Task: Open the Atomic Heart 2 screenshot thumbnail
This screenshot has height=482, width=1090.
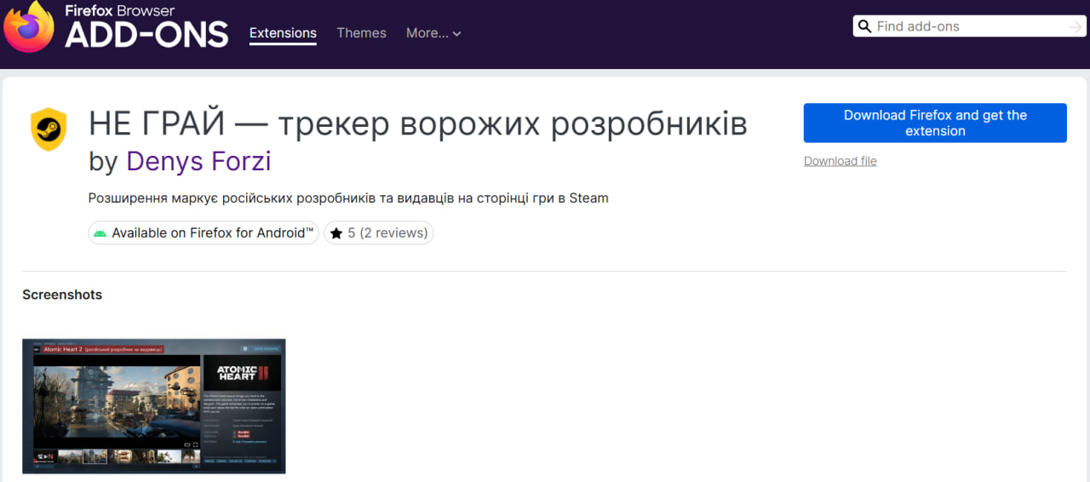Action: tap(154, 406)
